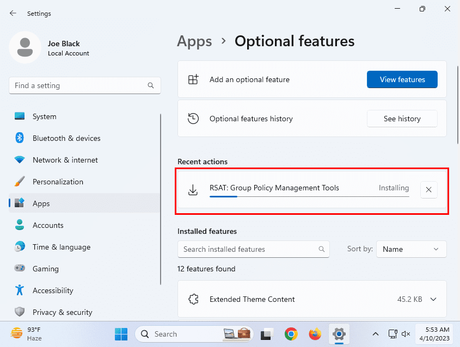Open Bluetooth & devices settings

(x=84, y=138)
